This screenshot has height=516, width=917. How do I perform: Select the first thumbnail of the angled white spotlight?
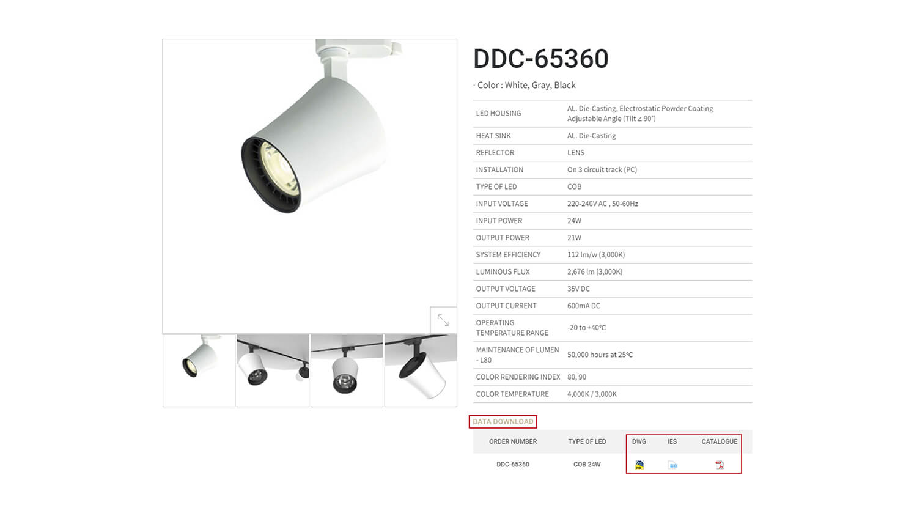click(199, 370)
